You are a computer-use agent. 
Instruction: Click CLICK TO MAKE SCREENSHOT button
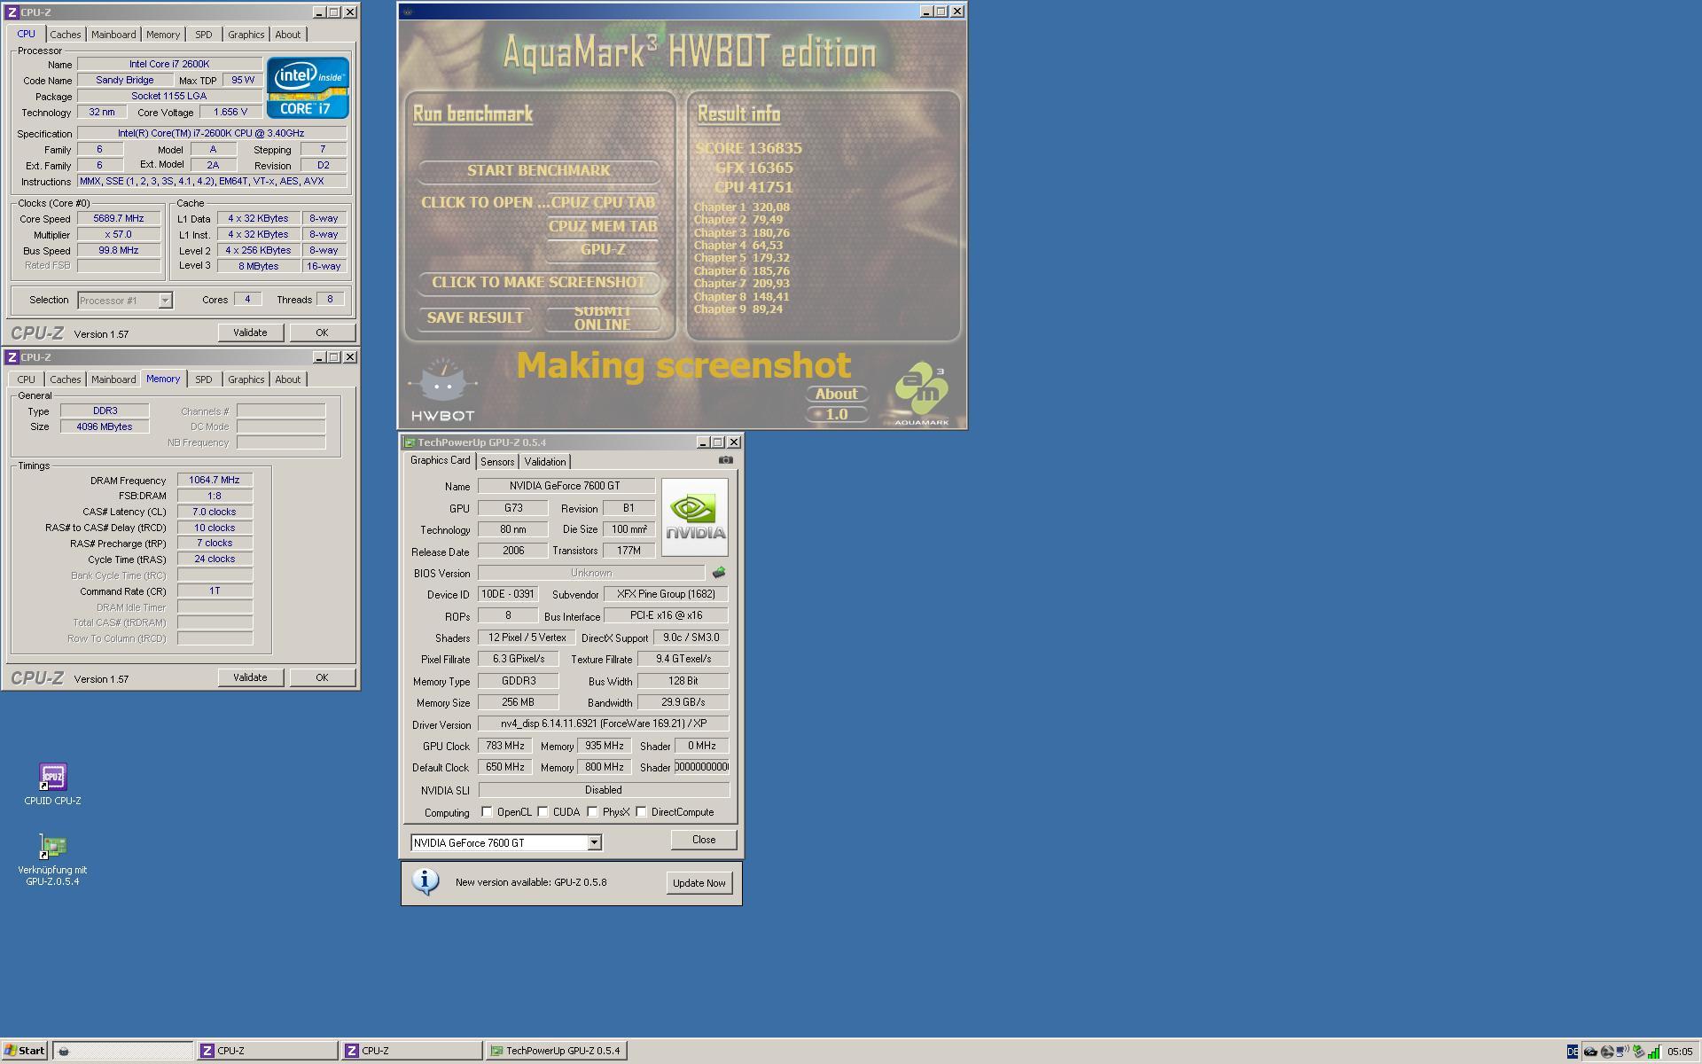pos(538,282)
